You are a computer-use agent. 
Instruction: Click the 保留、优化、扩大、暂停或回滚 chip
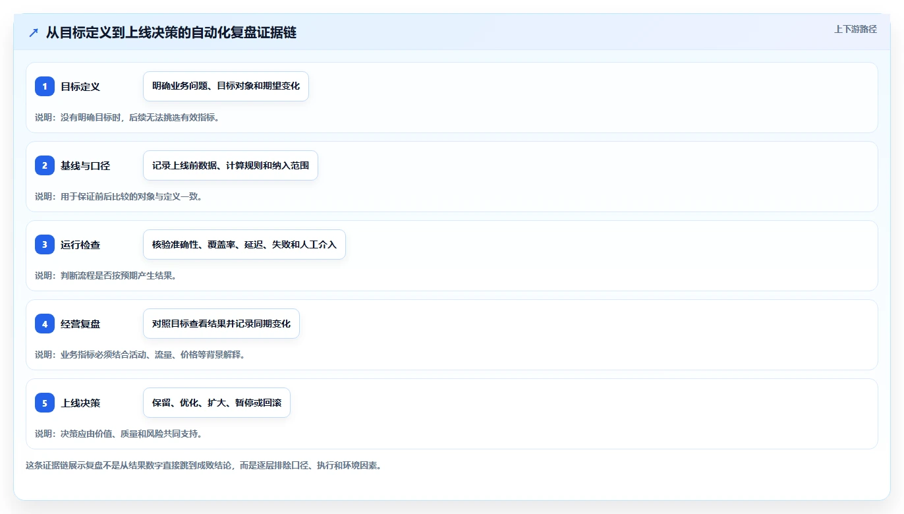(217, 403)
